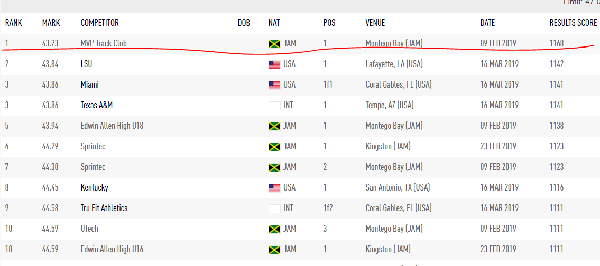600x266 pixels.
Task: Click the RANK column header
Action: tap(13, 23)
